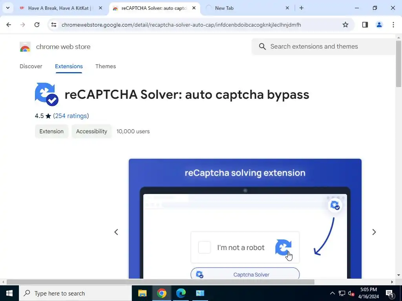Viewport: 402px width, 301px height.
Task: Close the New Tab tab
Action: (x=287, y=8)
